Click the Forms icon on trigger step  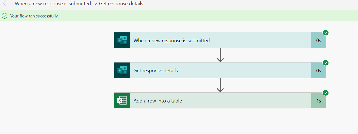point(122,40)
